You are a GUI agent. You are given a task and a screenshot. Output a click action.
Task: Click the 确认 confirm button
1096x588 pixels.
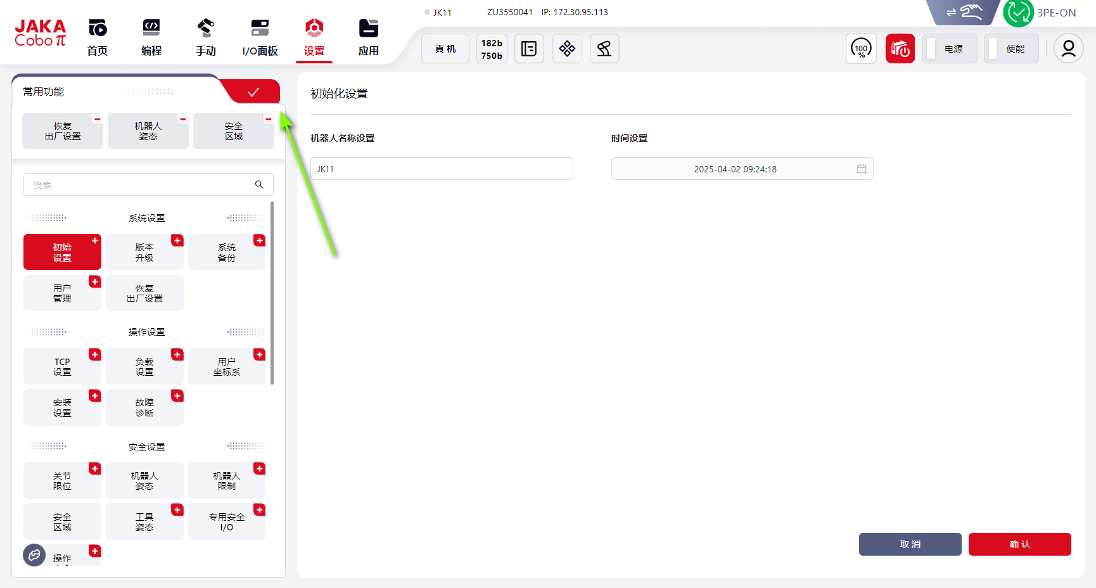tap(1019, 544)
